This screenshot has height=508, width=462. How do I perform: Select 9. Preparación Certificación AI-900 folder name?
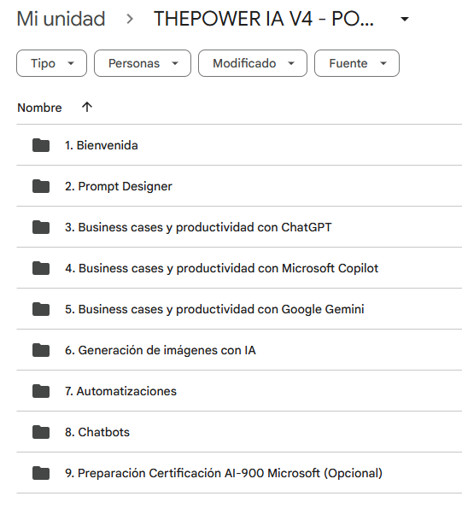coord(224,473)
